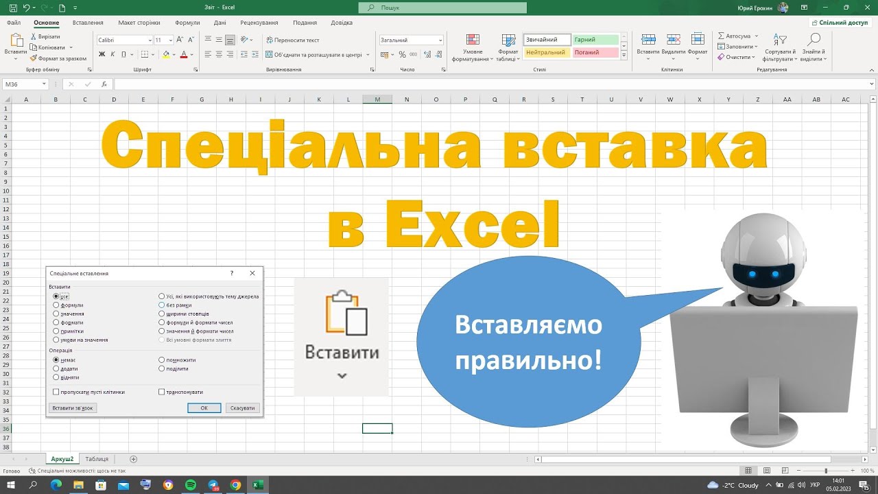Click OK in Спеціальне вставлення dialog
Screen dimensions: 878x494
coord(204,408)
